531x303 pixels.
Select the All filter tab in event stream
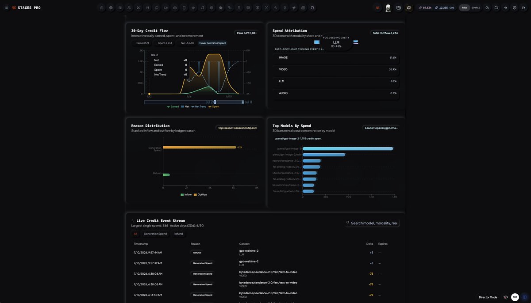coord(135,234)
